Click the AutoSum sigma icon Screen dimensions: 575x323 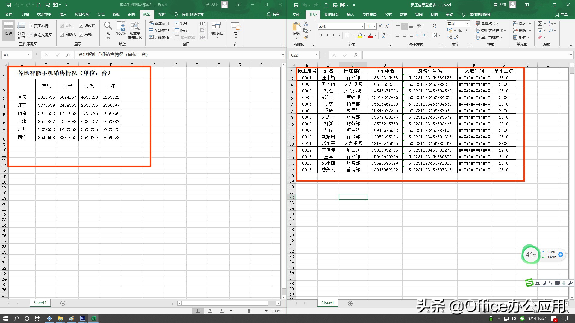(x=541, y=23)
